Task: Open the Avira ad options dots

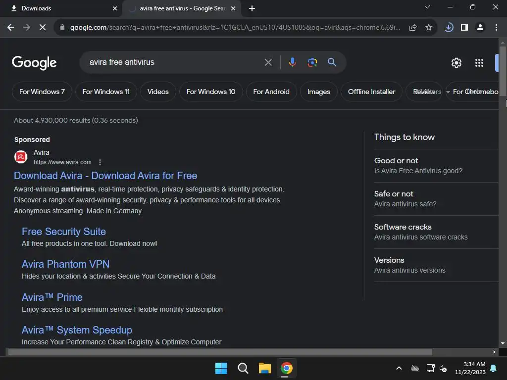Action: 100,162
